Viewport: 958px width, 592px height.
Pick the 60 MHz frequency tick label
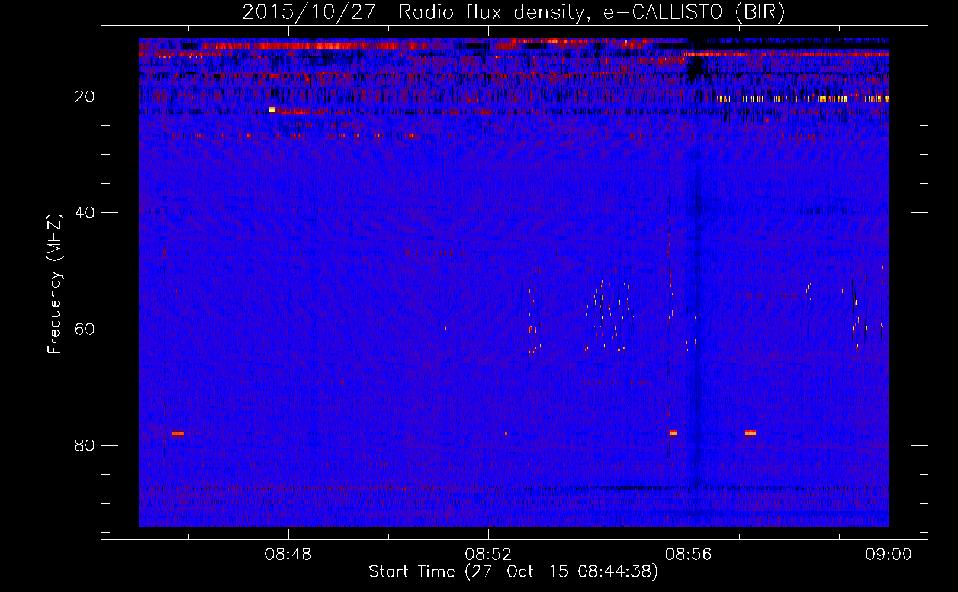[85, 329]
